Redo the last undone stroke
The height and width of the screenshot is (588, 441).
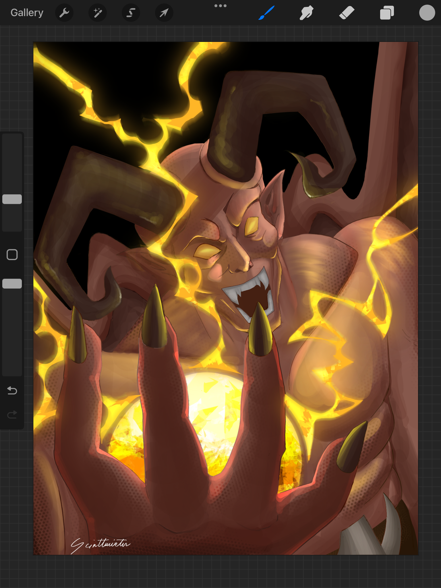click(x=12, y=414)
